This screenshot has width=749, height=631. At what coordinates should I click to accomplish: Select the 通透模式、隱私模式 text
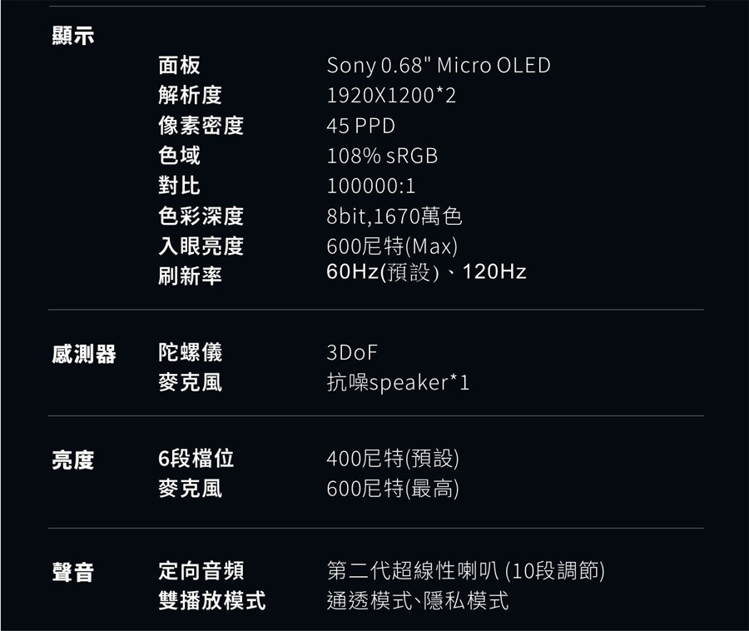tap(417, 601)
